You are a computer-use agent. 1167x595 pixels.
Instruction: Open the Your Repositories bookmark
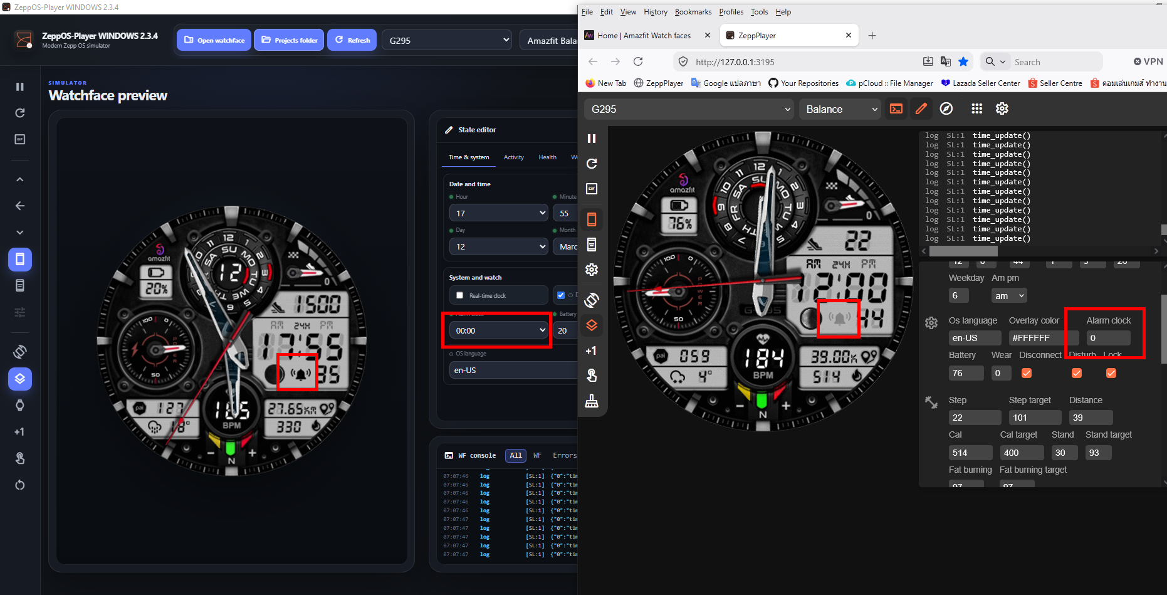tap(803, 83)
